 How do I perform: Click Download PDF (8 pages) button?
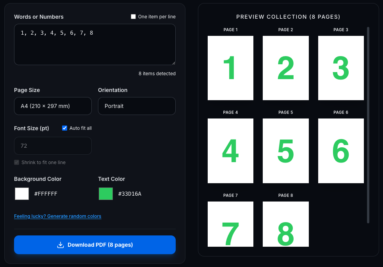coord(95,245)
